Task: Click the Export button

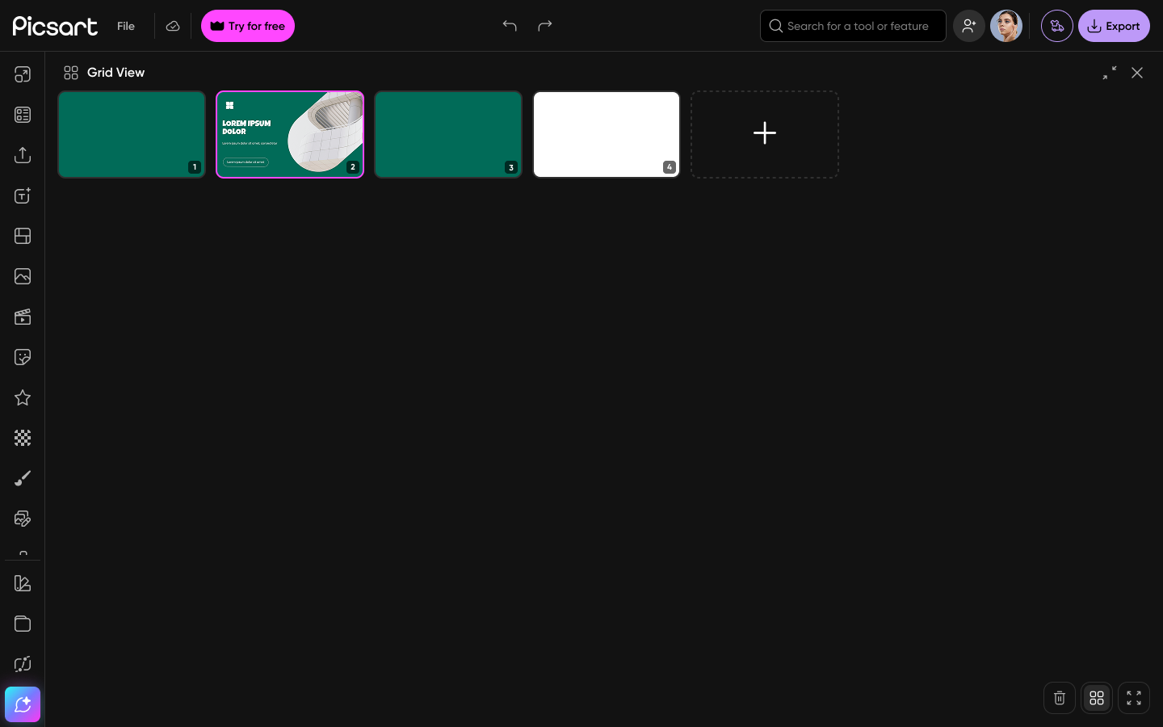Action: pyautogui.click(x=1114, y=26)
